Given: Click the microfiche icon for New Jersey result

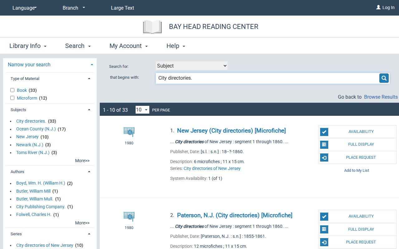Looking at the screenshot, I should (129, 132).
